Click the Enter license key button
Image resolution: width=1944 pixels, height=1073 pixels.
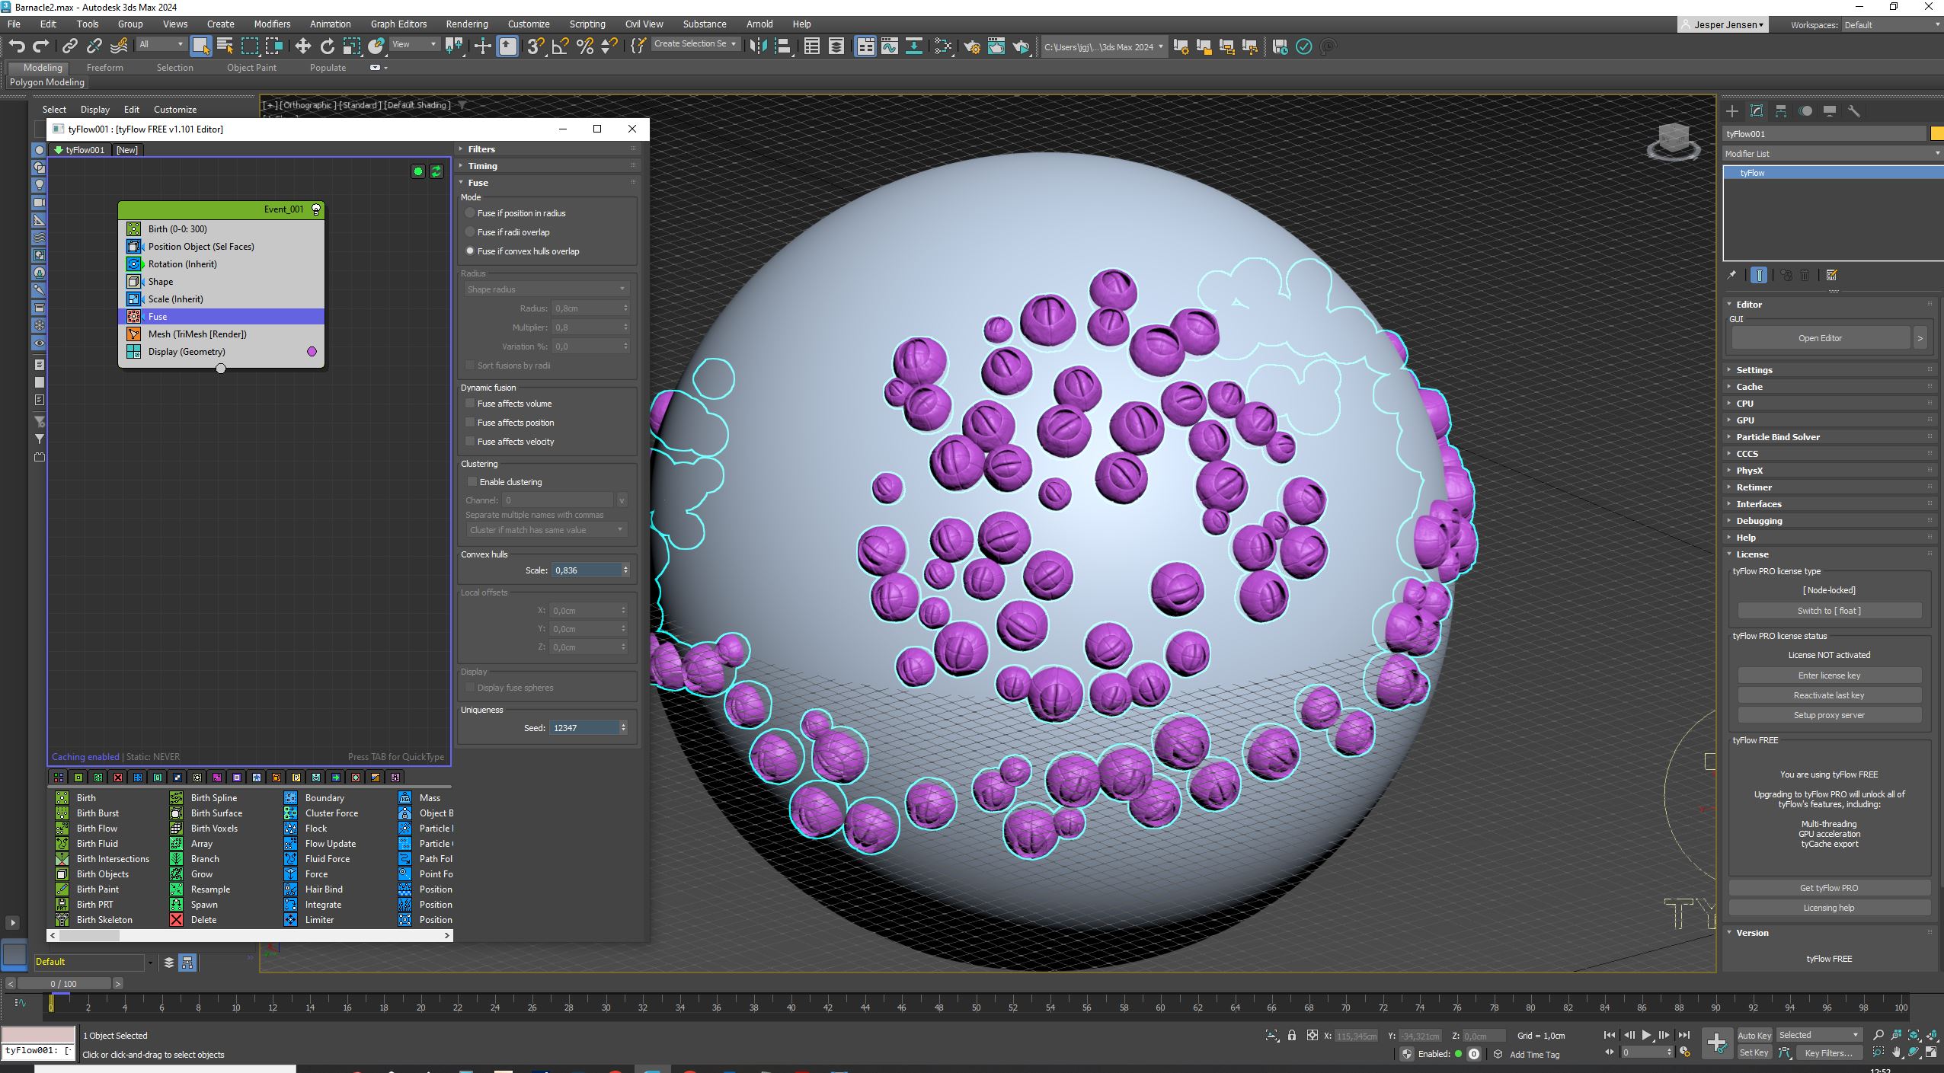coord(1828,675)
